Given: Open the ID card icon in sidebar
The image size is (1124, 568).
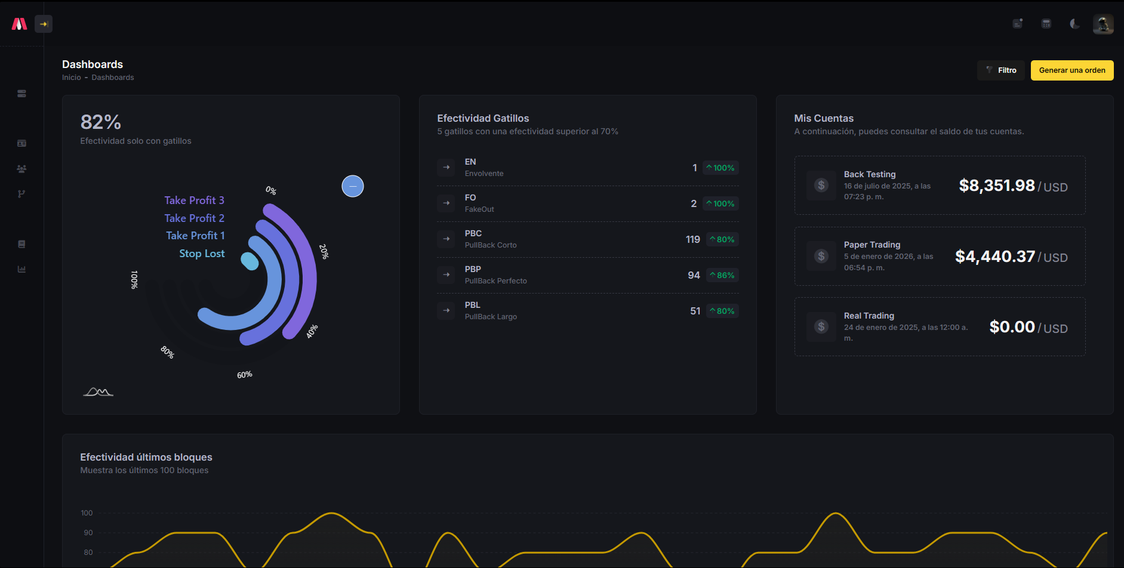Looking at the screenshot, I should pyautogui.click(x=21, y=143).
